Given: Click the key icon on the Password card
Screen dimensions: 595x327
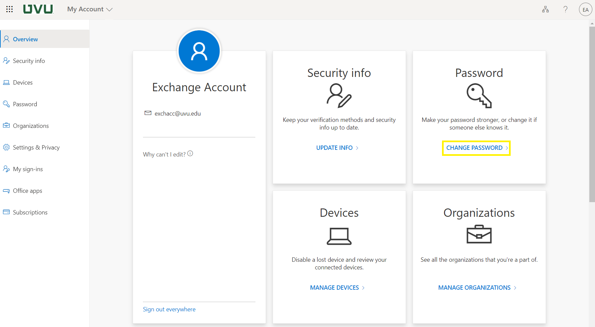Looking at the screenshot, I should (x=479, y=96).
